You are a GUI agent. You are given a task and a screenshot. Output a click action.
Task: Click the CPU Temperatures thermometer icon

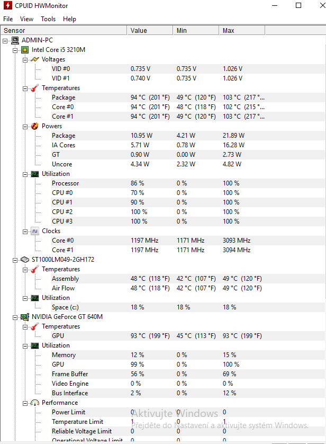tap(35, 88)
